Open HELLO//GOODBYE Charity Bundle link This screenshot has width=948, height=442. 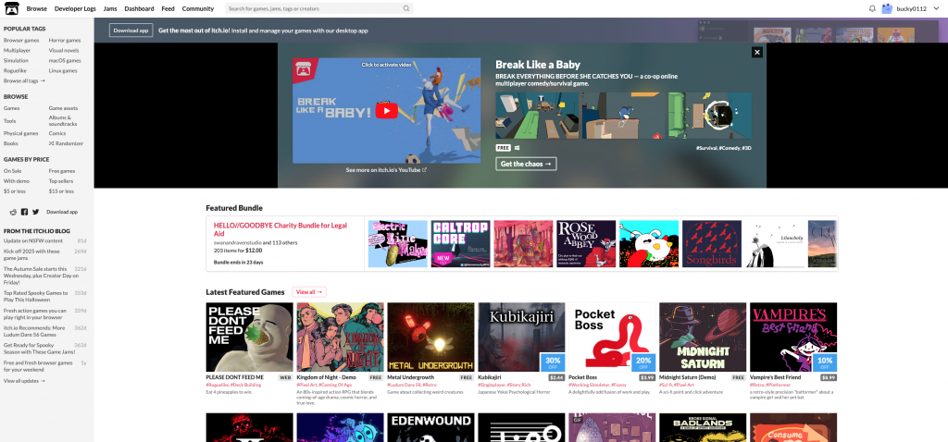[x=280, y=229]
